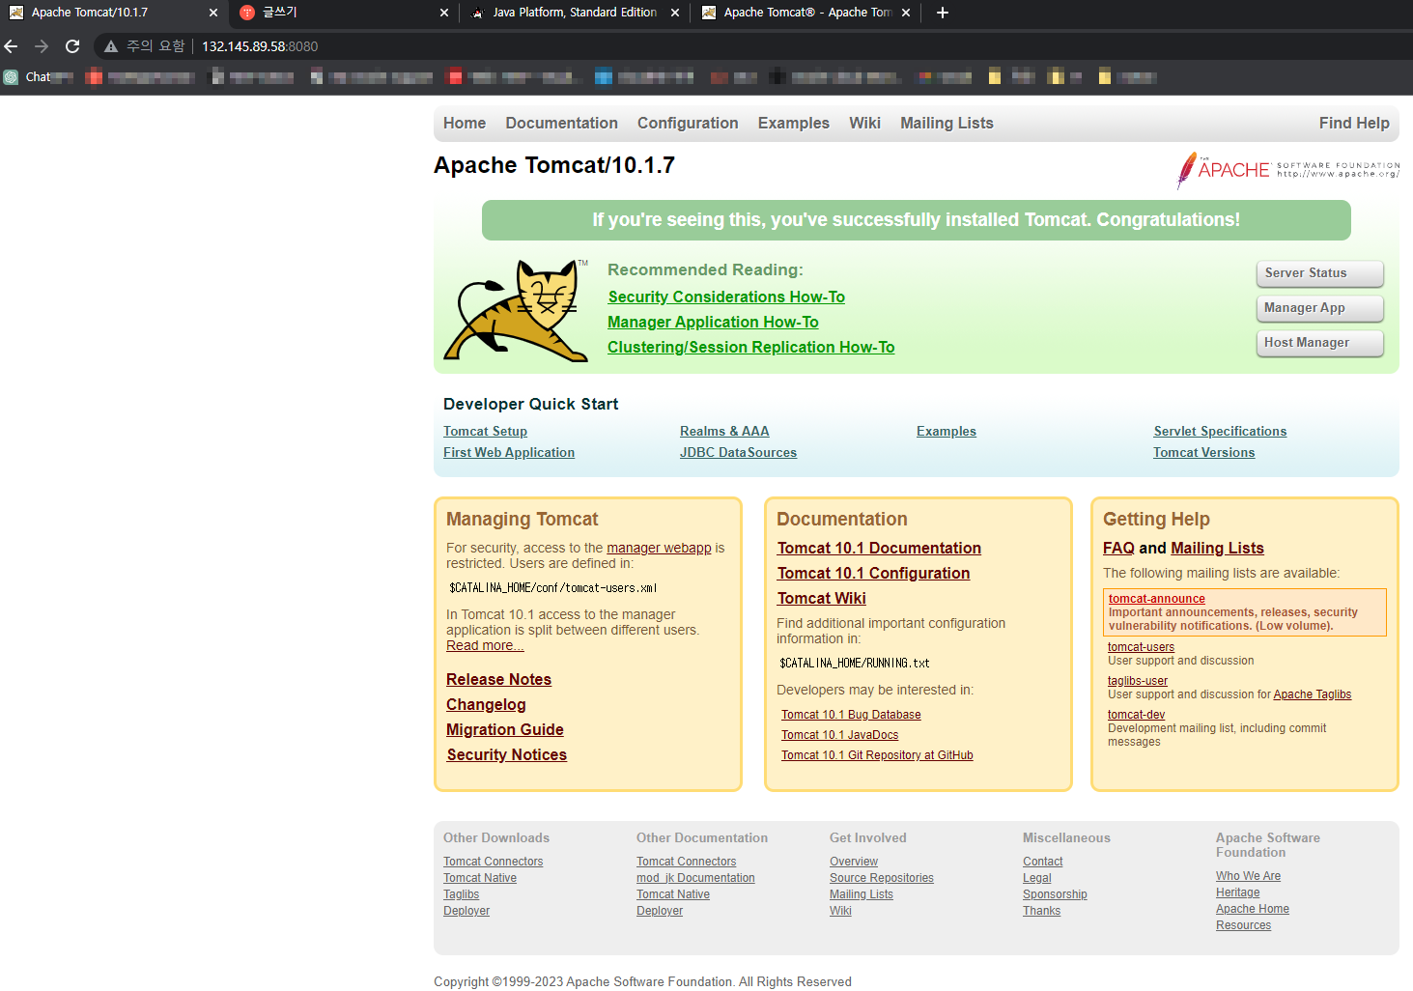Click the manager webapp link

[x=659, y=548]
